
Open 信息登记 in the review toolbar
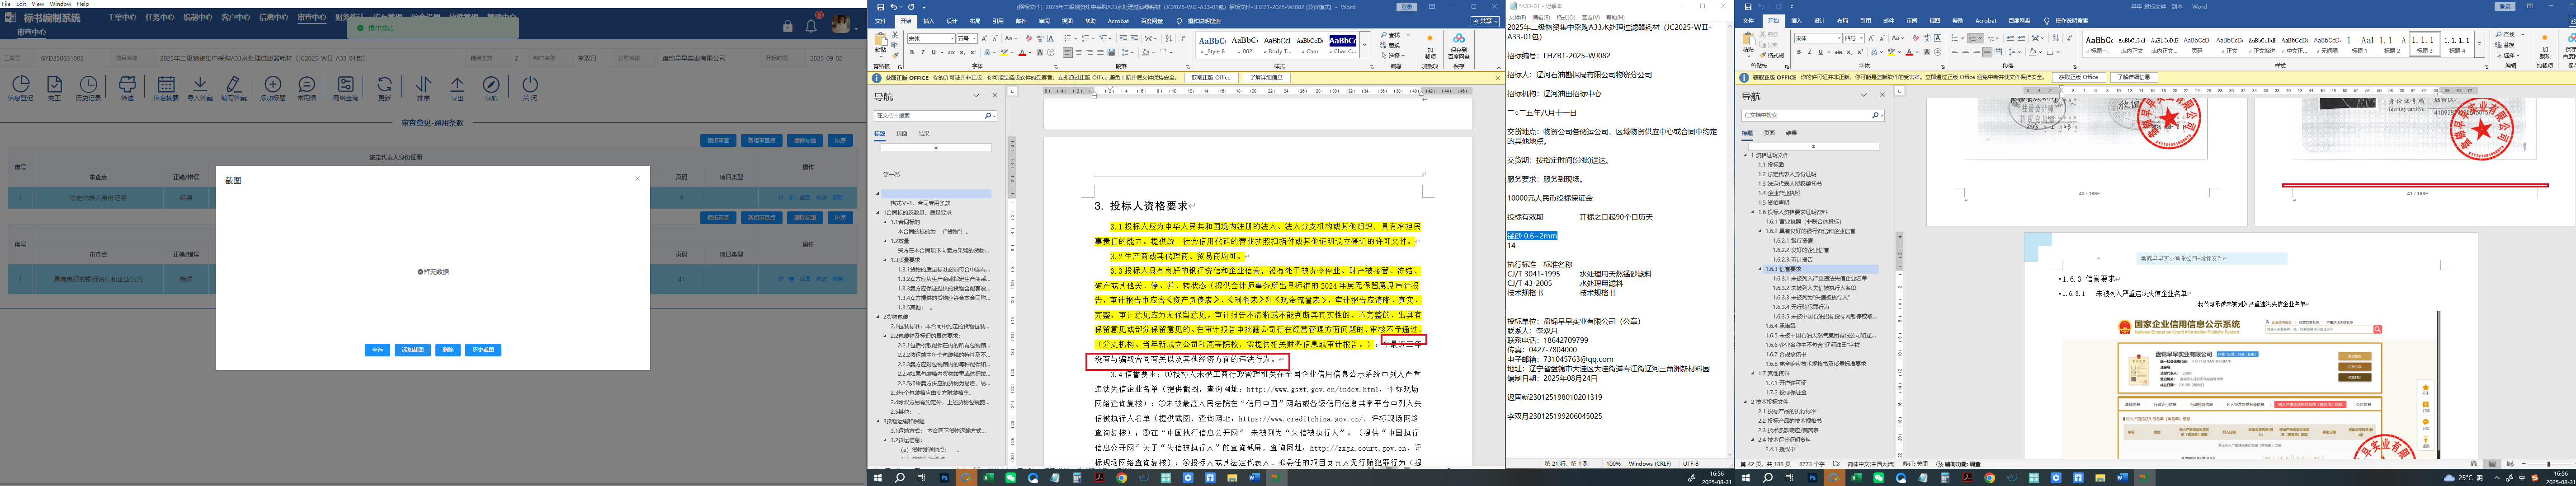click(20, 88)
